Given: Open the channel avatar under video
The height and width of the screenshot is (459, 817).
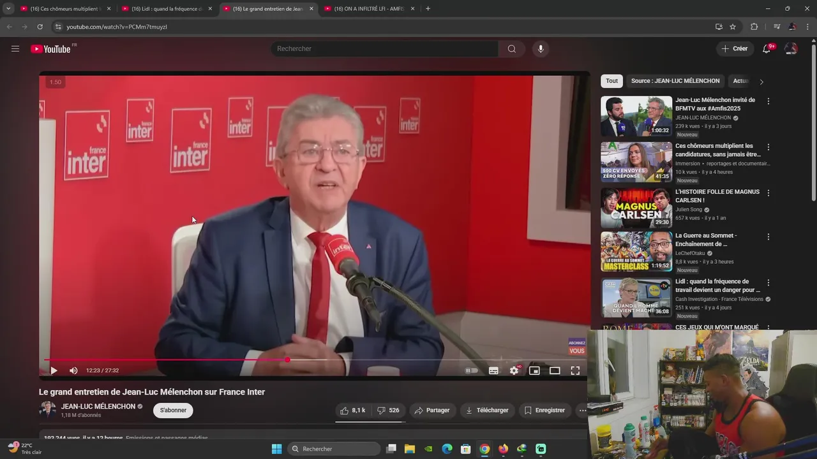Looking at the screenshot, I should [48, 410].
